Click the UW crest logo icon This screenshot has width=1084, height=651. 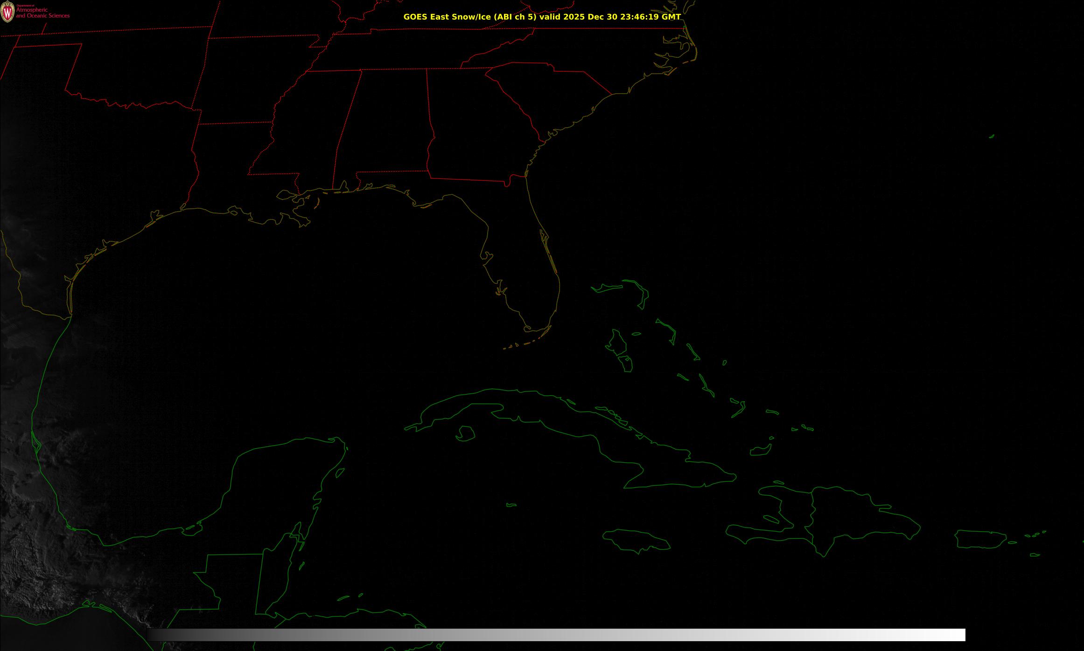click(7, 12)
